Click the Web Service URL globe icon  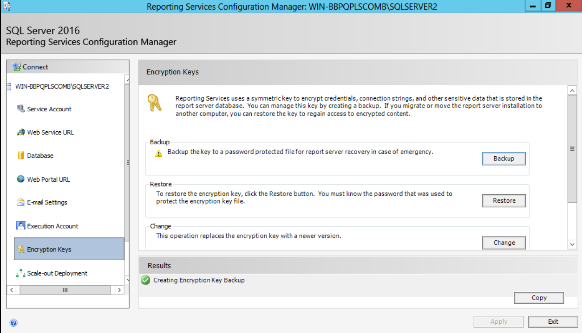tap(20, 132)
